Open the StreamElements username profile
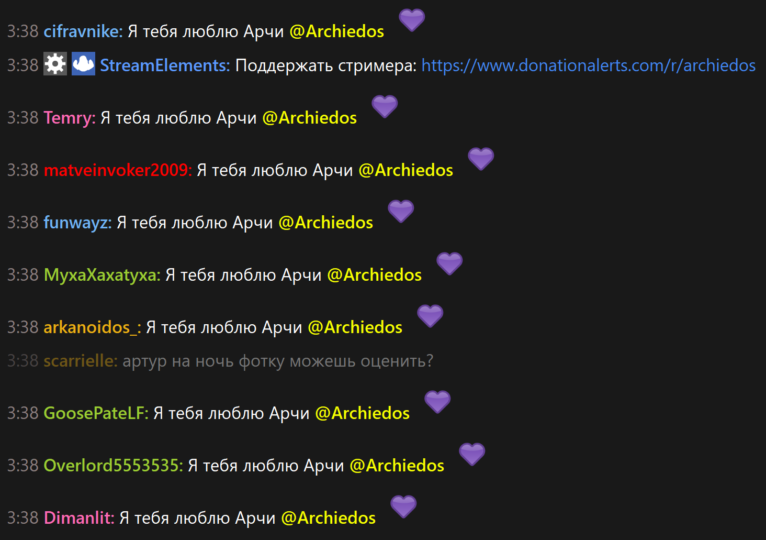 [x=165, y=65]
